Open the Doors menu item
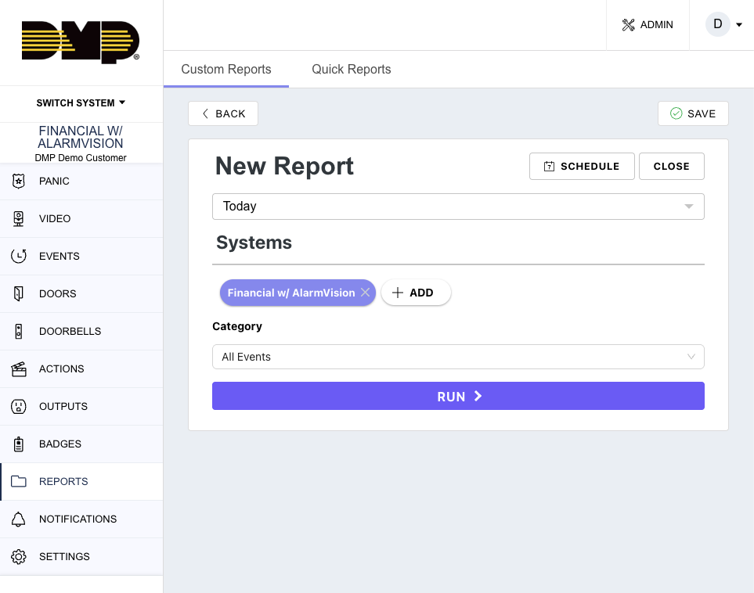Screen dimensions: 754x593 (x=81, y=293)
